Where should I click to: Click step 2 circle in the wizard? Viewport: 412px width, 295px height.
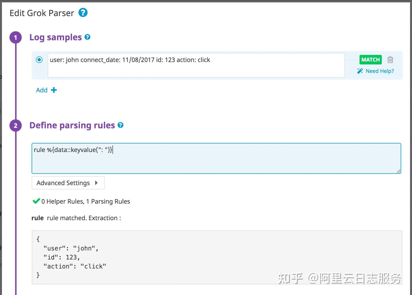16,125
